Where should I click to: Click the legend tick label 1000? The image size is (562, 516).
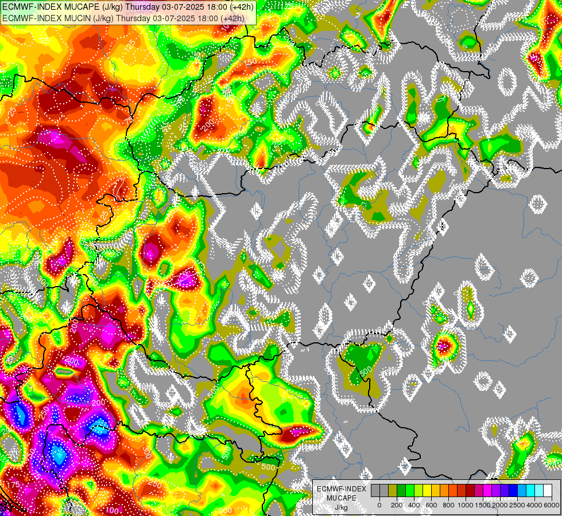click(x=466, y=505)
